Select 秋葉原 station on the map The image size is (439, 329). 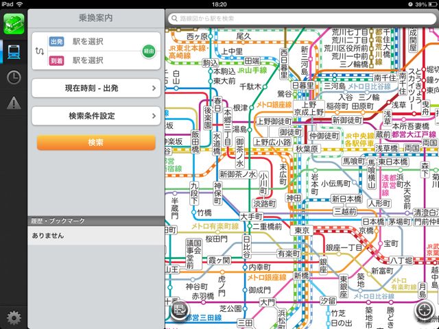click(307, 149)
